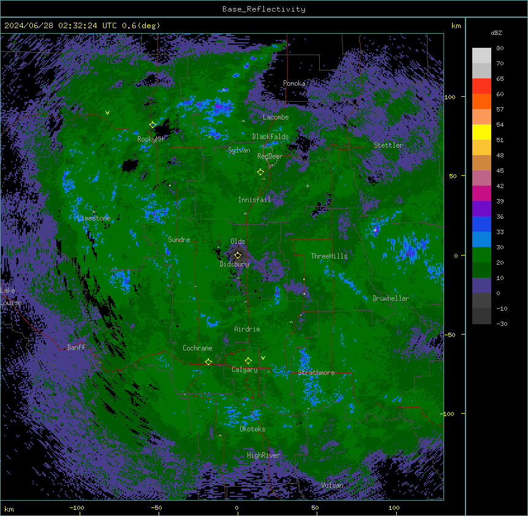Click the yellow V symbol northwest of RockyMH
Image resolution: width=528 pixels, height=516 pixels.
pyautogui.click(x=107, y=113)
